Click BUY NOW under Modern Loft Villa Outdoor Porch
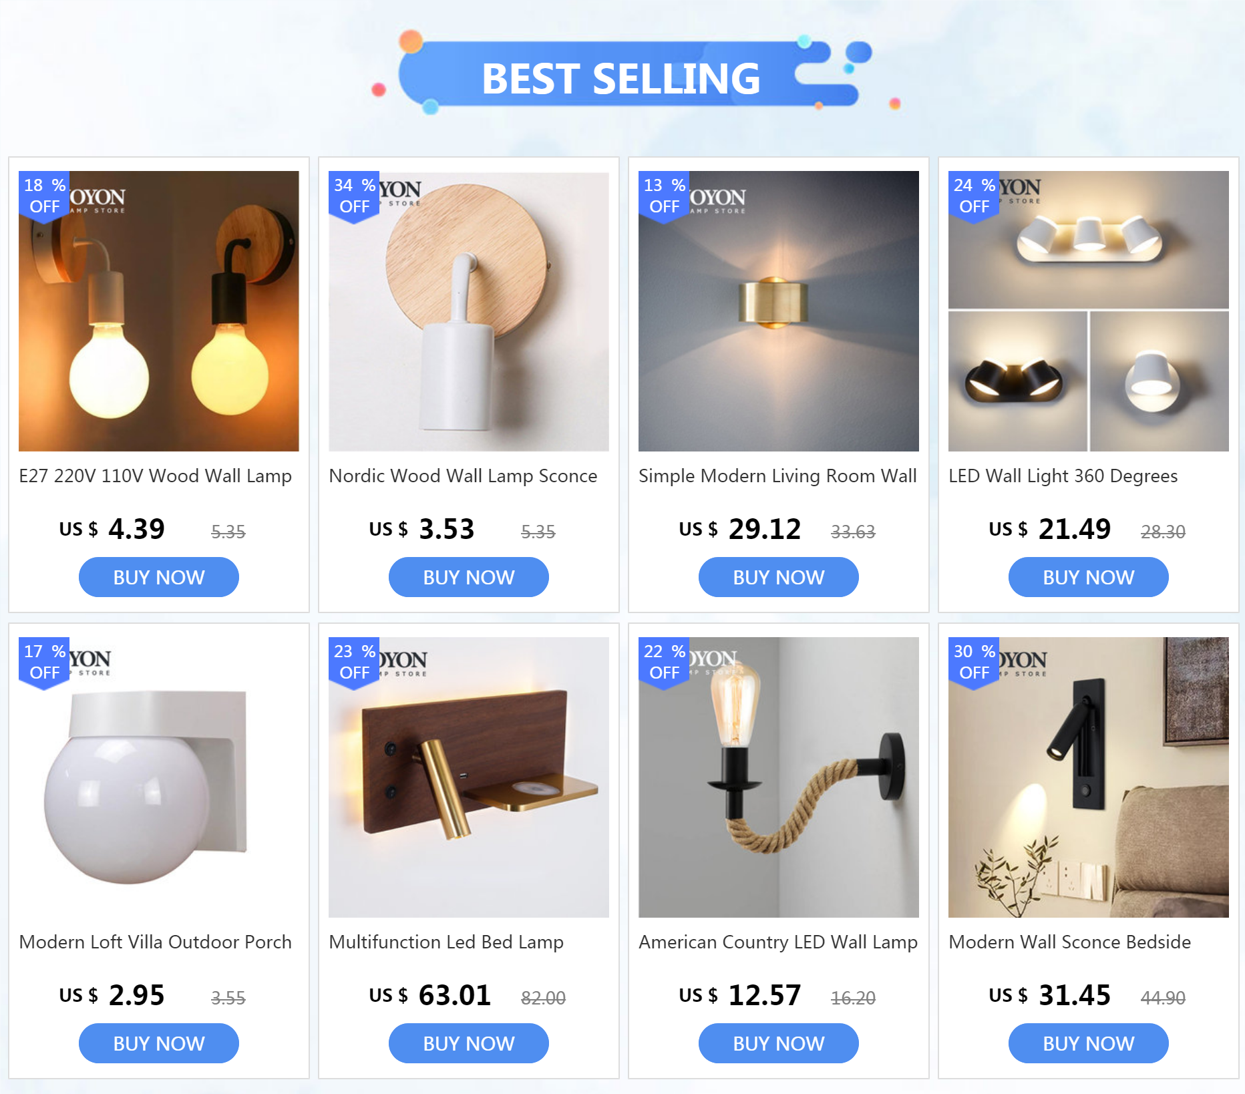1245x1094 pixels. [159, 1043]
